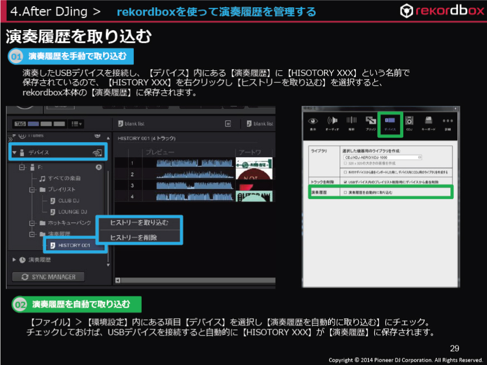Click the 'HISTORY 001 (4 トラック)' list title
Image resolution: width=487 pixels, height=365 pixels.
[x=147, y=138]
